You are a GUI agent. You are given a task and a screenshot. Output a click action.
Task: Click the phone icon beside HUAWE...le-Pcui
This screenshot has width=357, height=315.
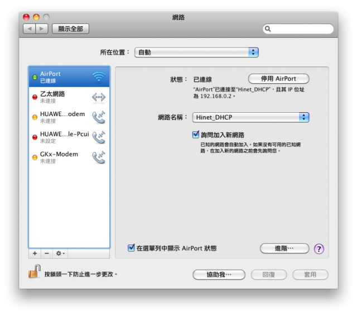point(99,137)
